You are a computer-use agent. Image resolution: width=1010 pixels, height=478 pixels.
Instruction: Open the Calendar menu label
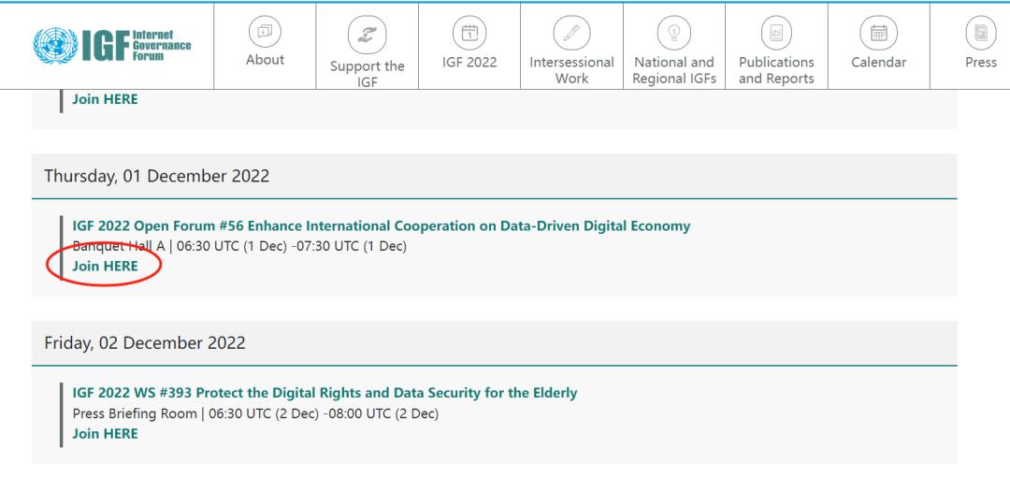(x=878, y=63)
